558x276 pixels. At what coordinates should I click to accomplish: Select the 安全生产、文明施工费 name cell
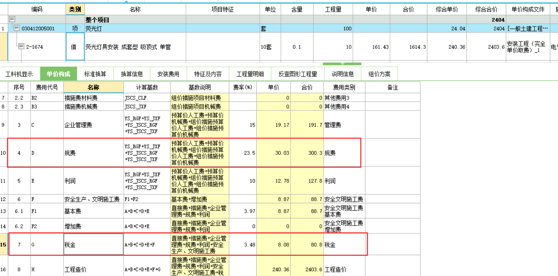(93, 199)
